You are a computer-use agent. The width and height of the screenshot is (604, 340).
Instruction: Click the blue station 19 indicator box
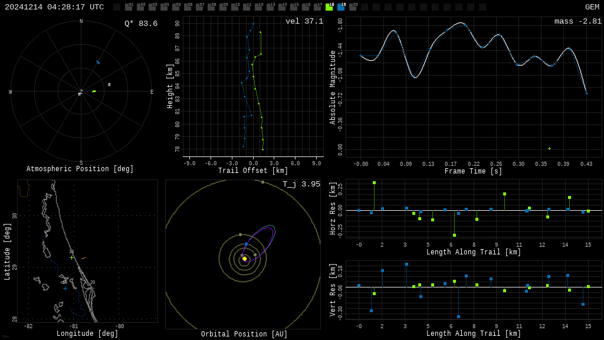point(341,7)
